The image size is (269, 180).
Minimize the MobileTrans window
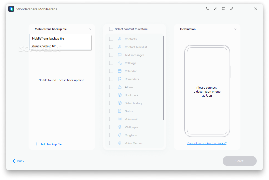(248, 9)
